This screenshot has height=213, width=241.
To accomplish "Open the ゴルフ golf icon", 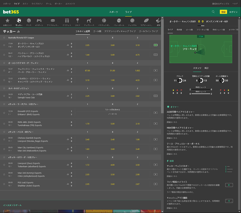I will click(78, 21).
